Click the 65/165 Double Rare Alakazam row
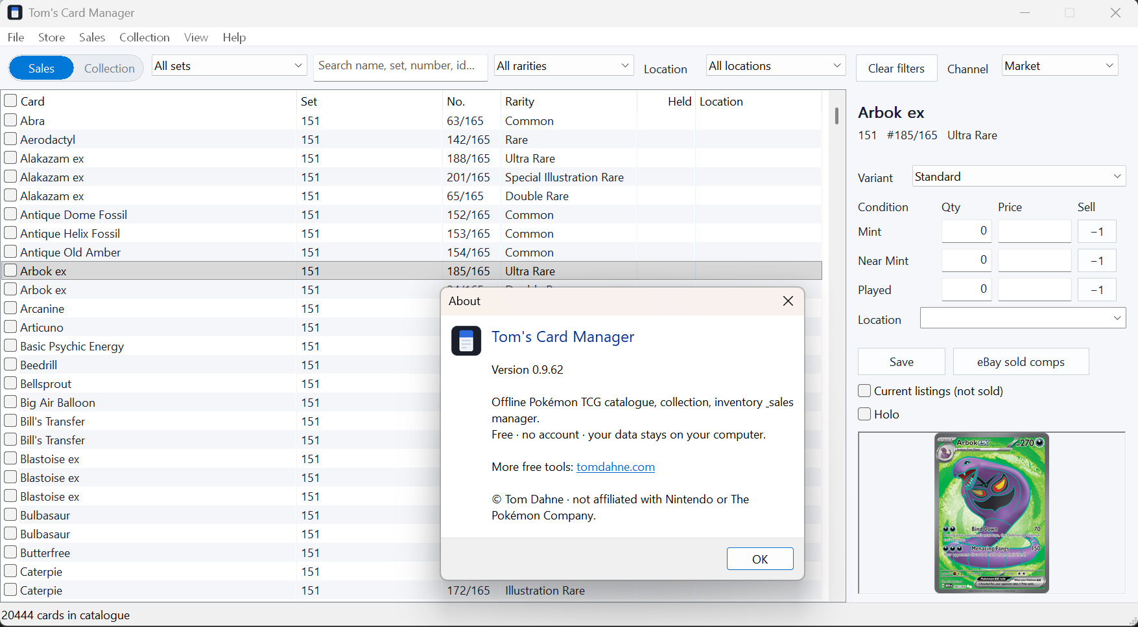 [412, 196]
